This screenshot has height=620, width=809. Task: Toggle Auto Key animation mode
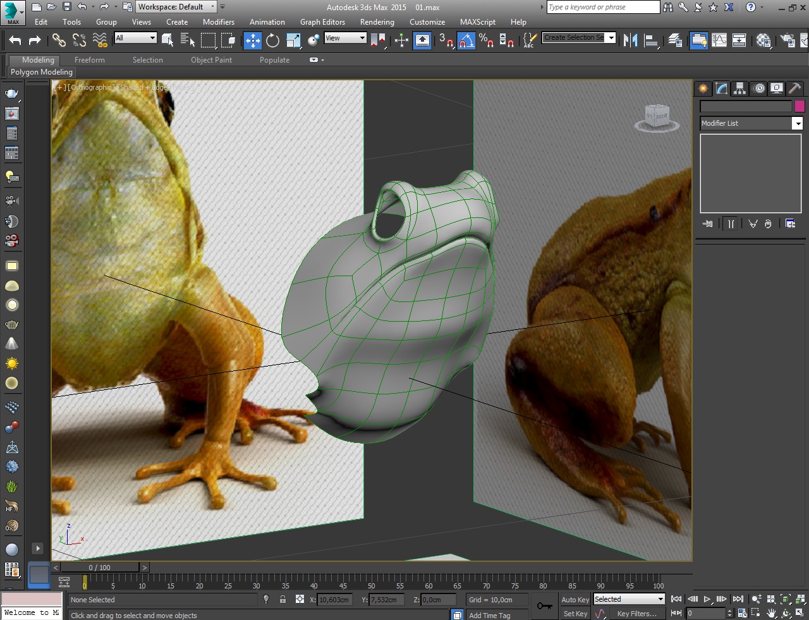pyautogui.click(x=575, y=599)
